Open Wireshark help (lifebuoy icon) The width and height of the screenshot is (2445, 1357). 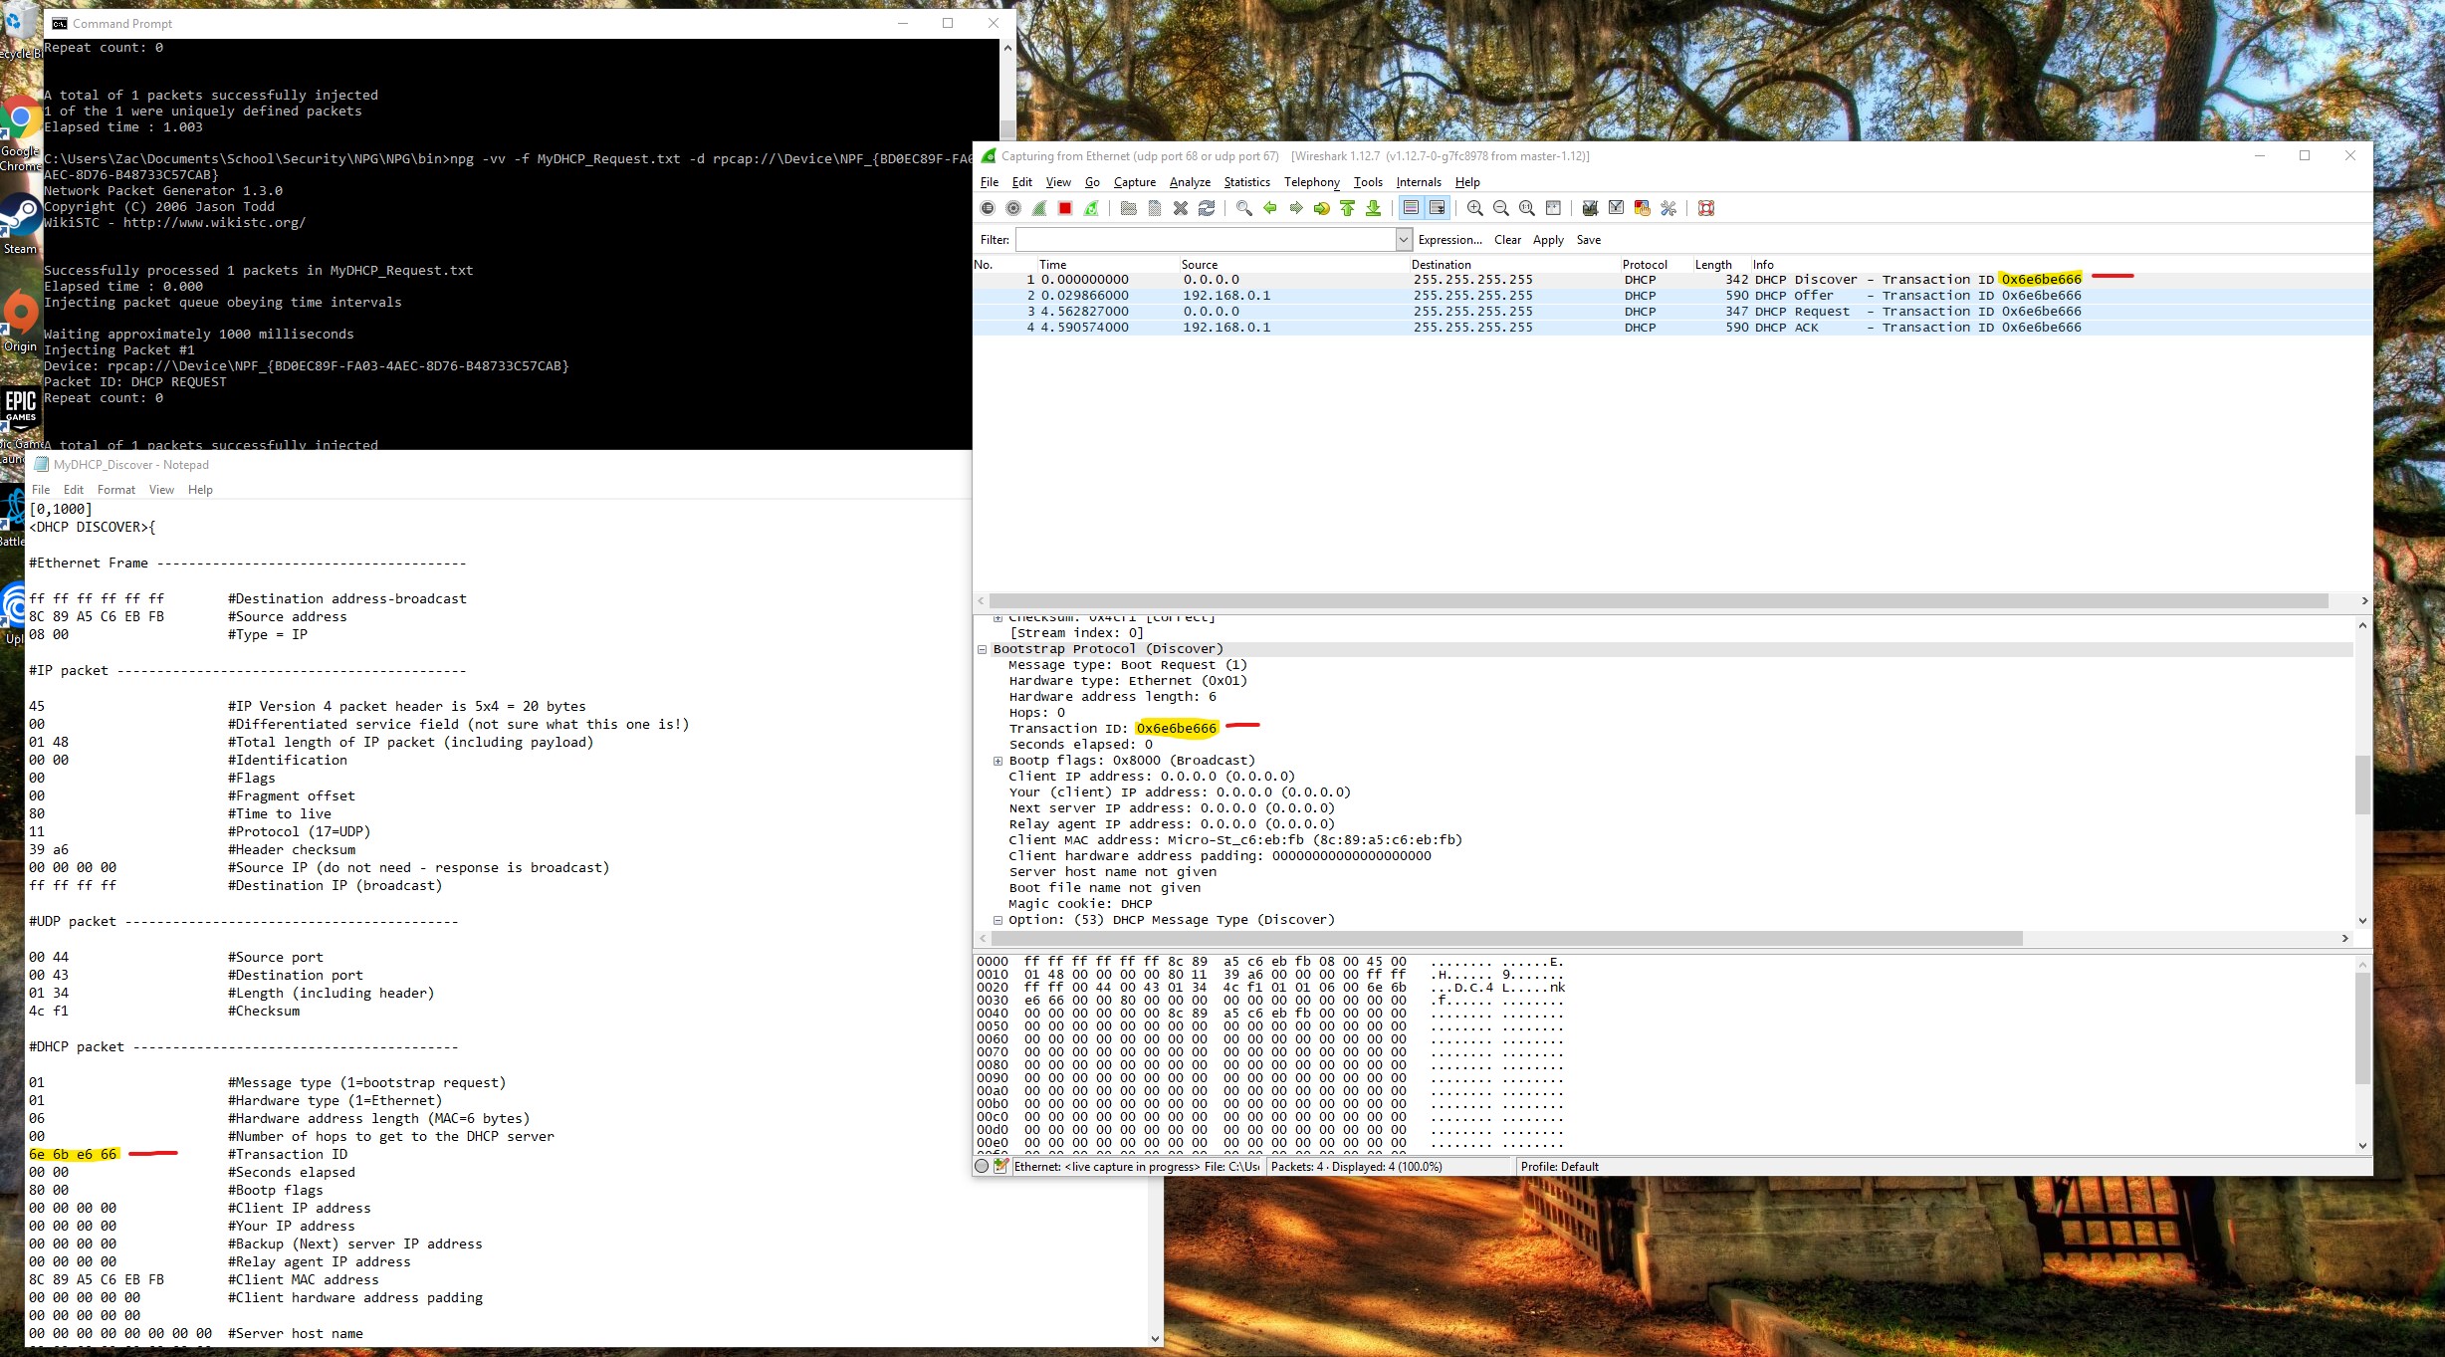pyautogui.click(x=1706, y=208)
